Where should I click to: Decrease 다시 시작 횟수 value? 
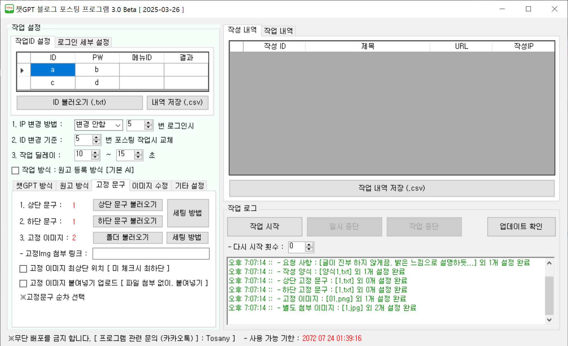click(309, 250)
